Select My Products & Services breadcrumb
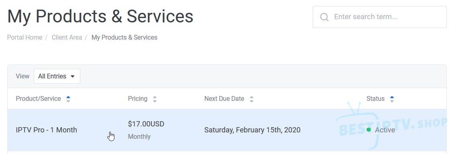 point(124,37)
